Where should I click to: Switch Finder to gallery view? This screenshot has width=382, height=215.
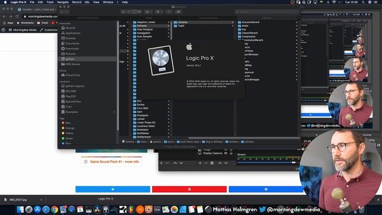(x=139, y=12)
